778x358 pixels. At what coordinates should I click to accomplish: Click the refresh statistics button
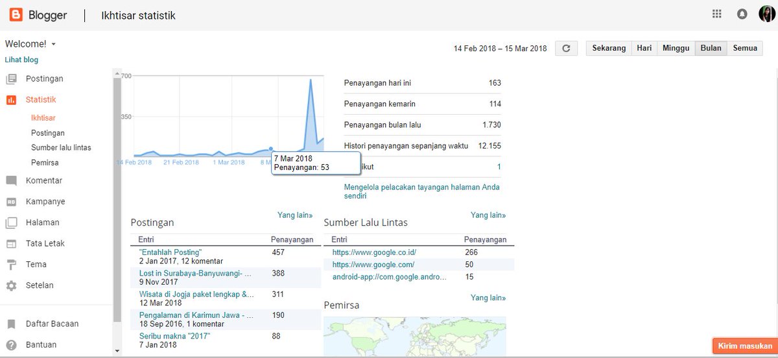[x=566, y=48]
